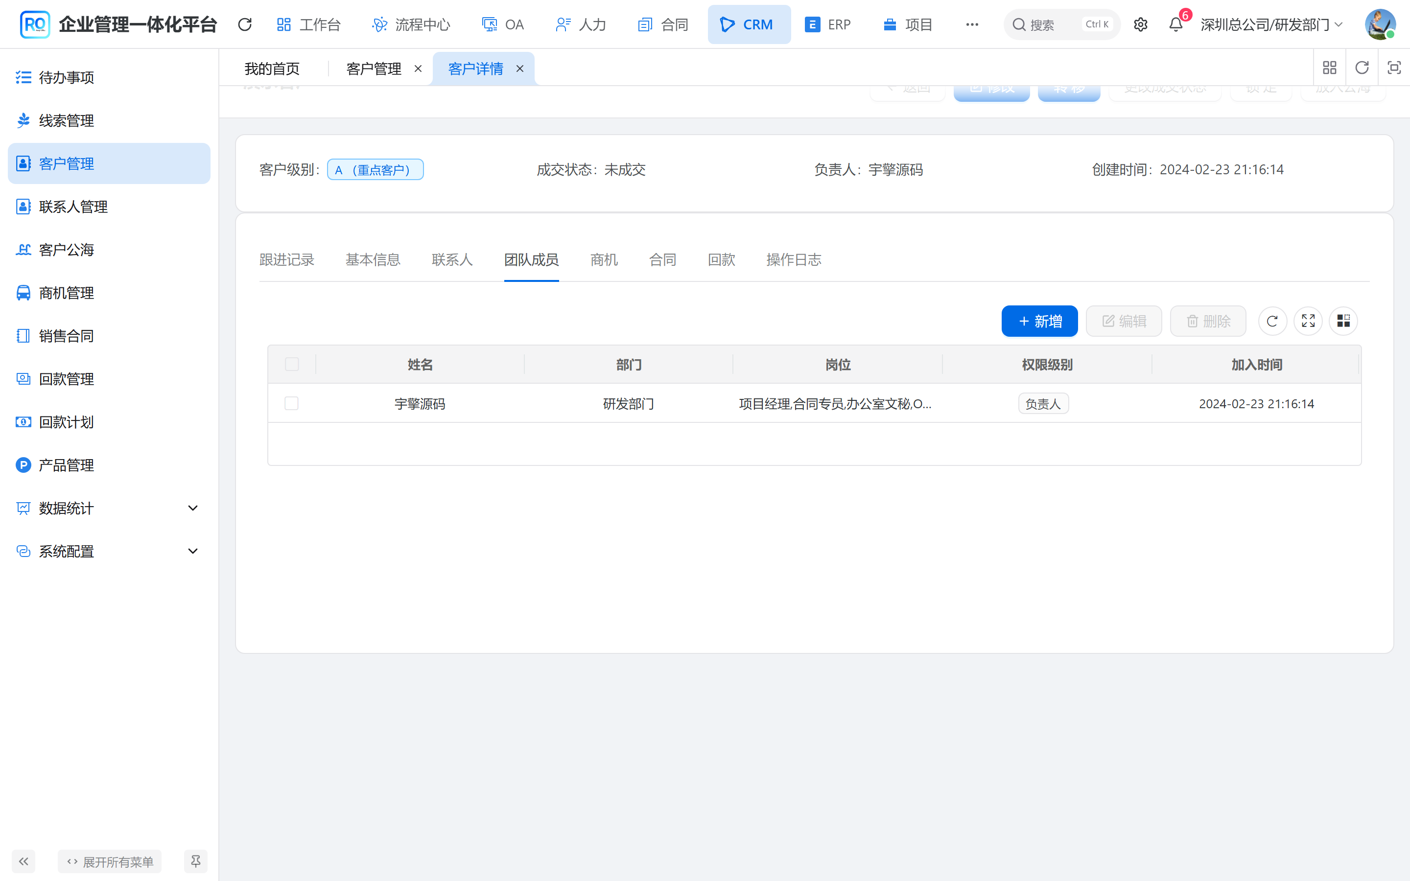
Task: Open more modules ellipsis menu
Action: [x=972, y=24]
